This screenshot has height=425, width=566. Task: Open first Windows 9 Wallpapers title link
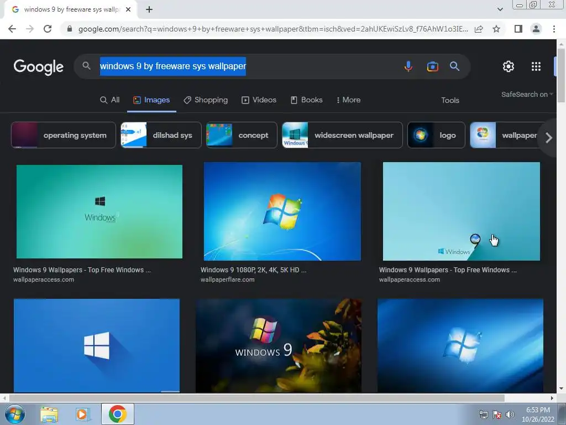pyautogui.click(x=82, y=270)
